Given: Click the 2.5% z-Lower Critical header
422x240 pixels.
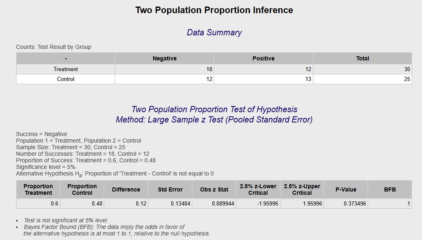Looking at the screenshot, I should click(x=258, y=189).
